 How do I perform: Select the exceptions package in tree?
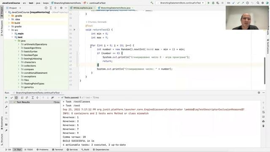(30, 76)
